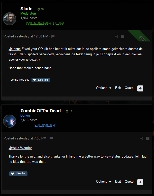Tick the moderation checkbox on ZombieOfTheDead's post
Viewport: 154px width, 196px height.
pyautogui.click(x=148, y=138)
